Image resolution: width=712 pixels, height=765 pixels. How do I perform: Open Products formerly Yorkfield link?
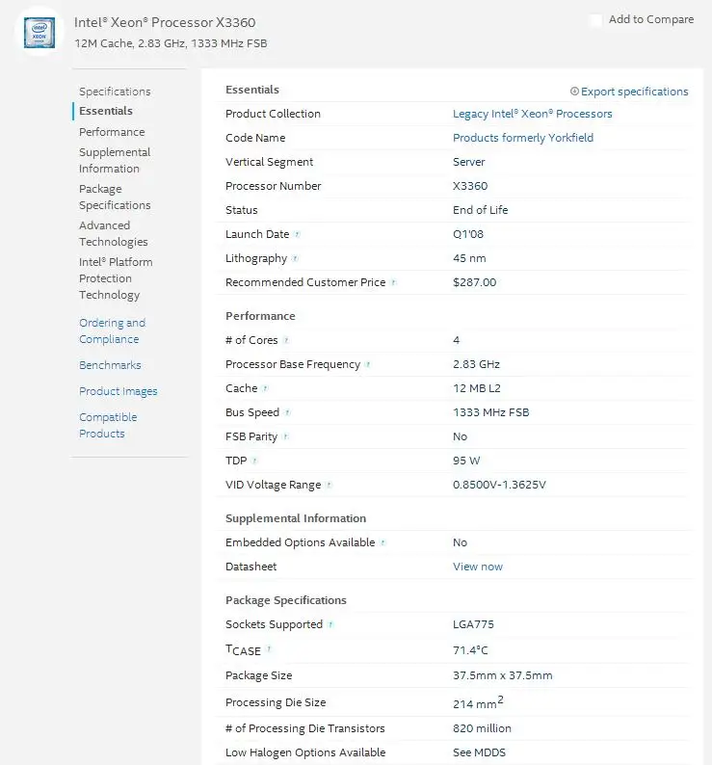pyautogui.click(x=523, y=138)
